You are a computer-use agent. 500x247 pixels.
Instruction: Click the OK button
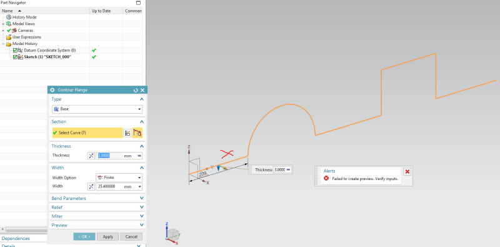click(x=84, y=236)
